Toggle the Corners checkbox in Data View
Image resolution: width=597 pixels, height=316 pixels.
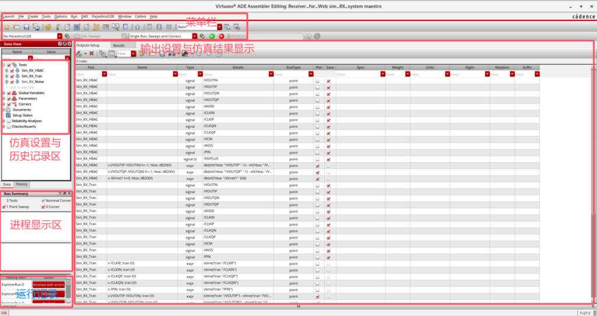point(9,104)
